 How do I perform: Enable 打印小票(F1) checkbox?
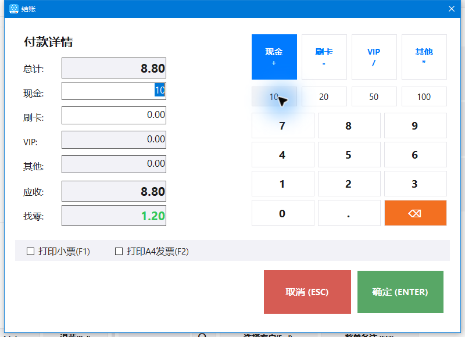[x=30, y=252]
